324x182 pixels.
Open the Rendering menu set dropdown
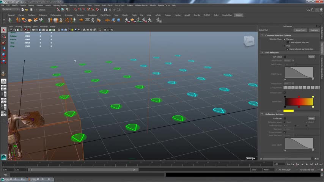[x=11, y=9]
